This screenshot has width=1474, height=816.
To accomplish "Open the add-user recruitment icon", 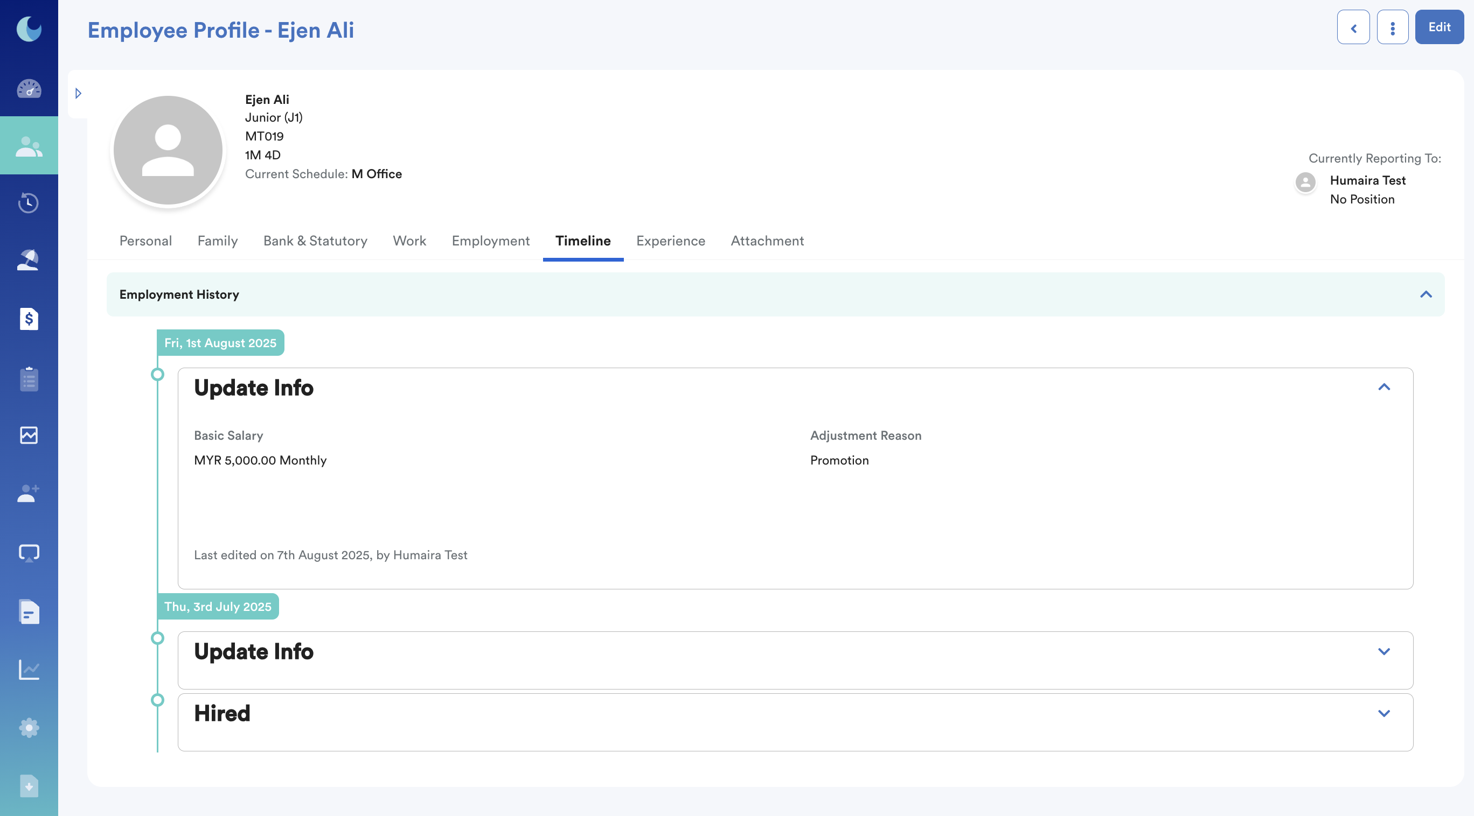I will 29,493.
